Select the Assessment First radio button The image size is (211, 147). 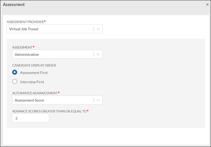[x=15, y=73]
